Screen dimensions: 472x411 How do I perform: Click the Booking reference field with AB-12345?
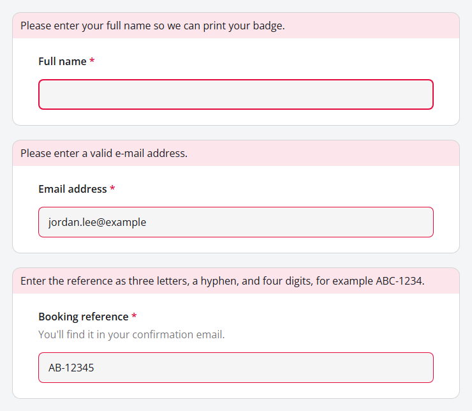(236, 368)
